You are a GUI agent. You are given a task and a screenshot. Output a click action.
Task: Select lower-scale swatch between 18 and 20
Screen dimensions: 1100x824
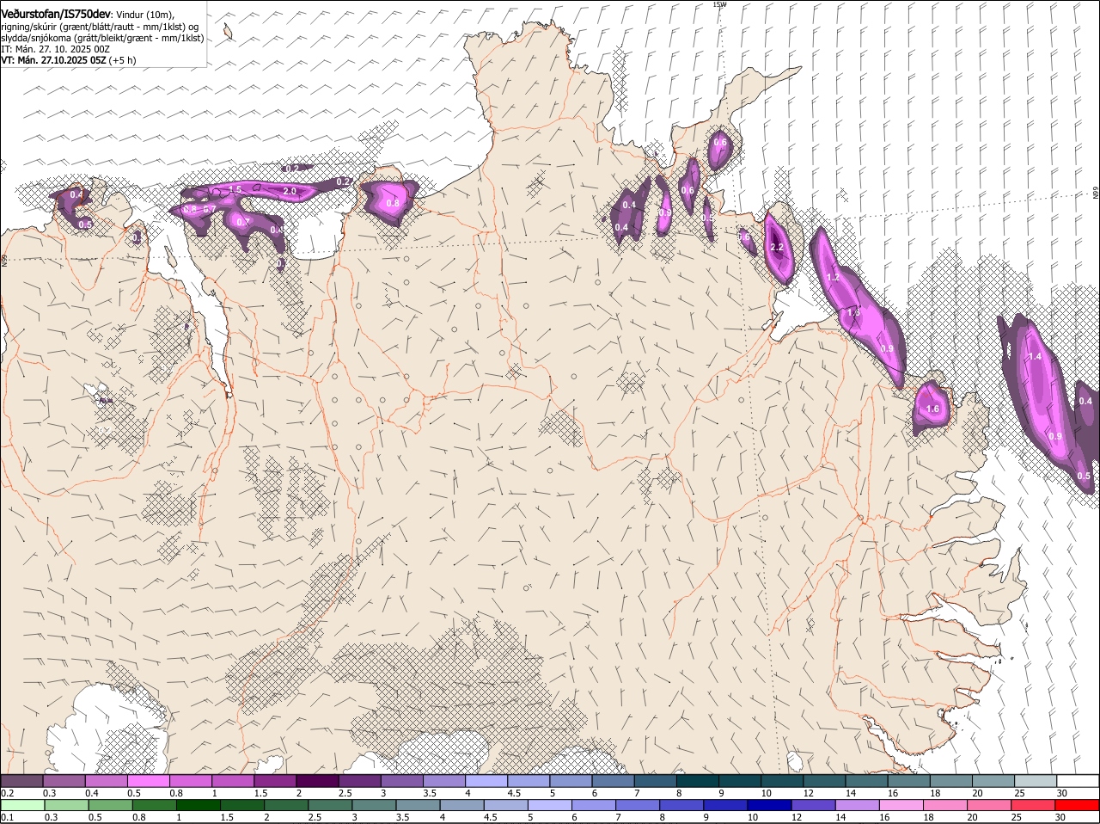[946, 805]
